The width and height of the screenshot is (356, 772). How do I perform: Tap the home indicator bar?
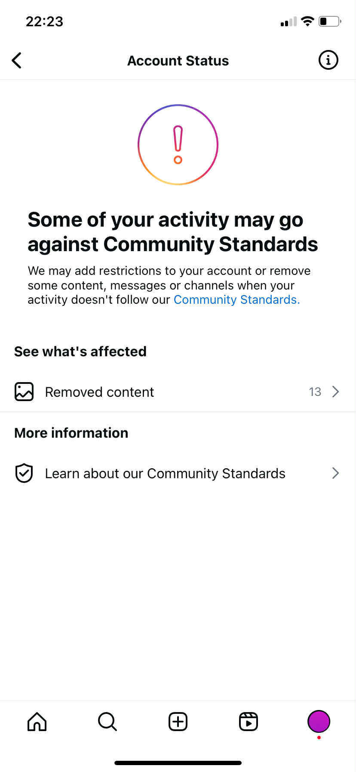178,763
